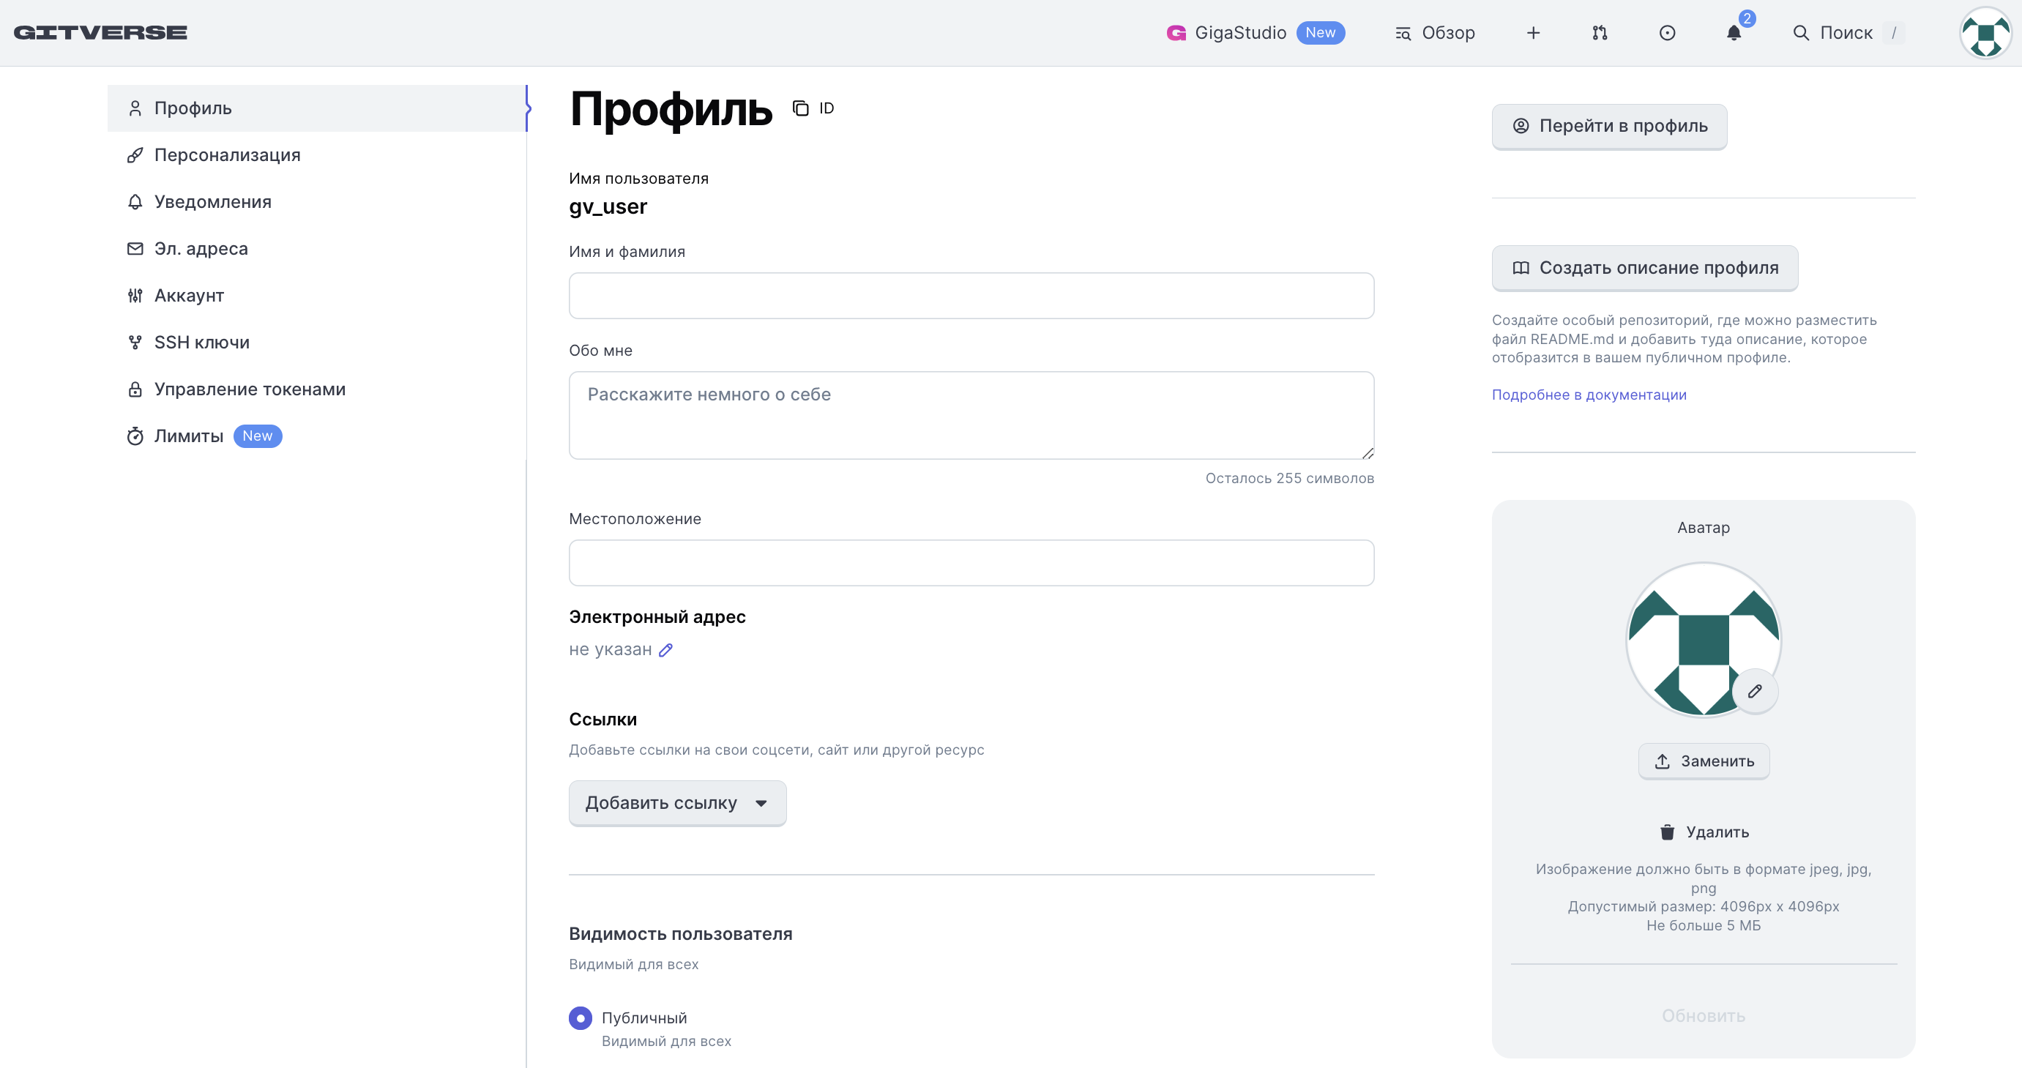
Task: Focus the Имя и фамилия input field
Action: (x=970, y=296)
